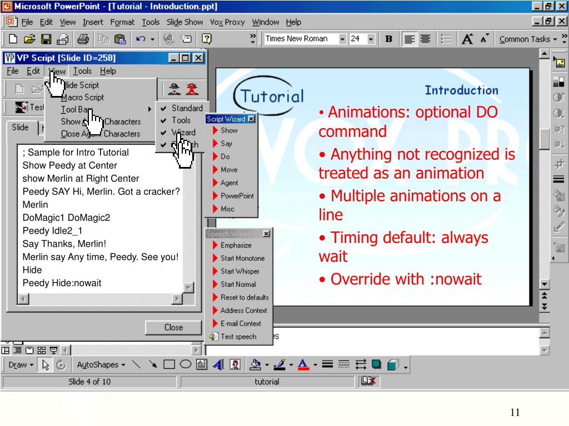The height and width of the screenshot is (426, 569).
Task: Click Increase Font Size icon
Action: (x=467, y=39)
